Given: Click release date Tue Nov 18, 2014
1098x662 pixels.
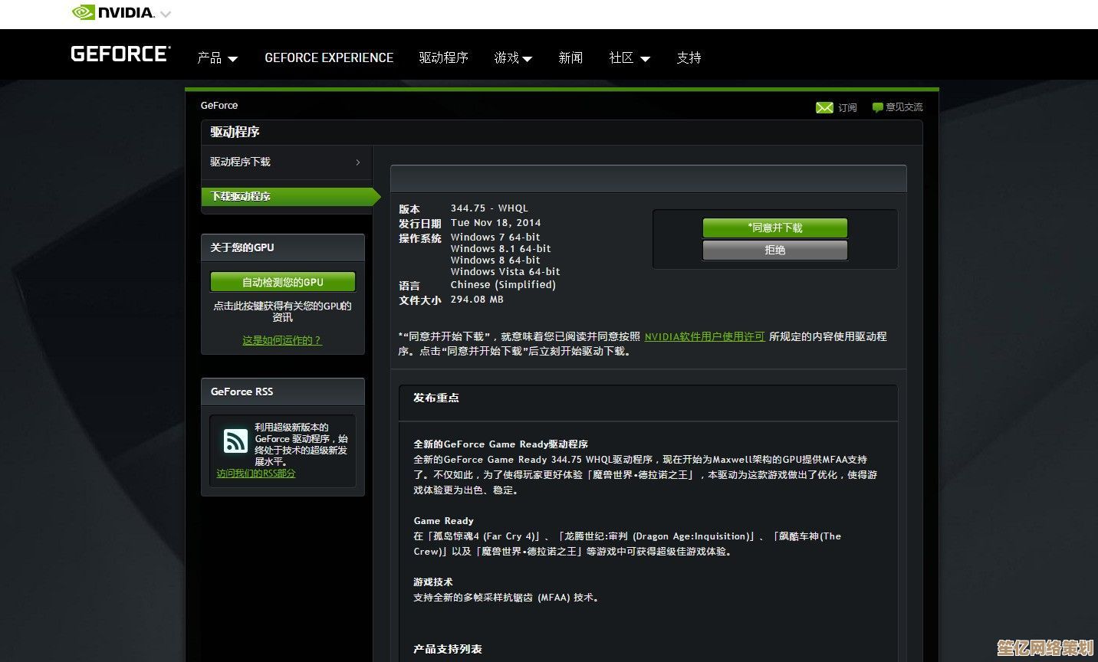Looking at the screenshot, I should [x=495, y=223].
